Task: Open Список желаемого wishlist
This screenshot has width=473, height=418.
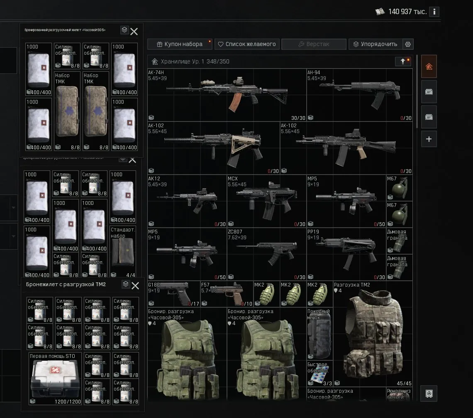Action: (247, 44)
